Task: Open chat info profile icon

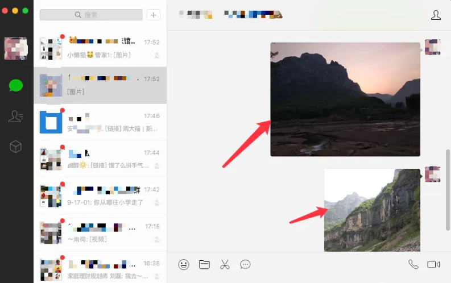Action: (x=436, y=15)
